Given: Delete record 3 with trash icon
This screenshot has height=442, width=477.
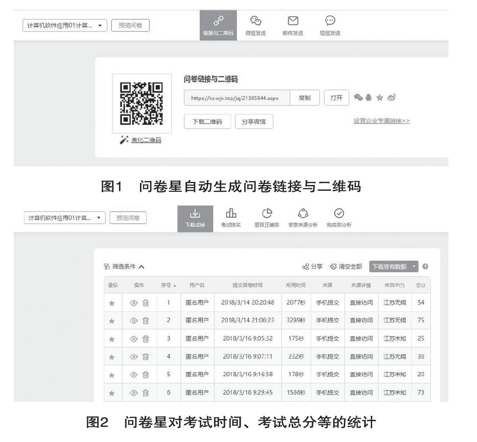Looking at the screenshot, I should click(x=146, y=339).
